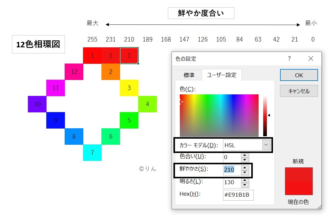Viewport: 330px width, 215px height.
Task: Click the 色合い value box showing 0
Action: pyautogui.click(x=231, y=157)
